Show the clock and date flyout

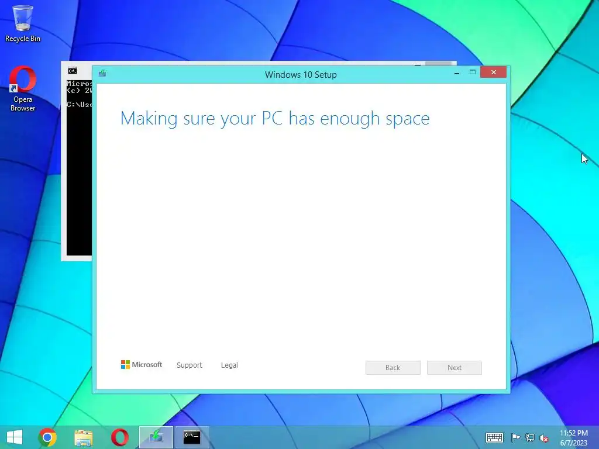pyautogui.click(x=574, y=437)
